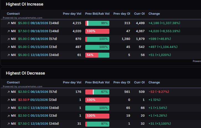Image resolution: width=201 pixels, height=128 pixels.
Task: Sort OI Decrease table by Change
Action: [154, 82]
